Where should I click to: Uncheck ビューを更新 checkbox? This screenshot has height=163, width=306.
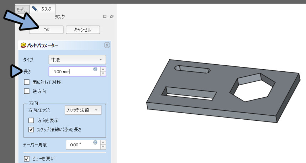pyautogui.click(x=27, y=158)
